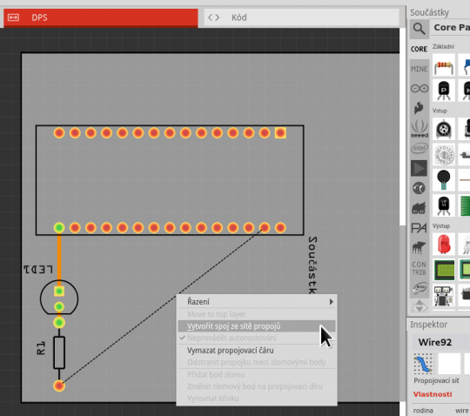Open the Seeed parts bin
This screenshot has height=416, width=470.
pyautogui.click(x=420, y=128)
